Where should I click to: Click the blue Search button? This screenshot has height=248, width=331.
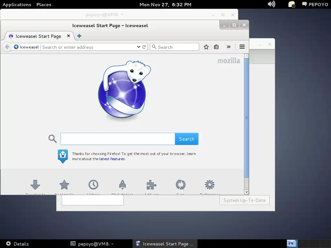187,139
